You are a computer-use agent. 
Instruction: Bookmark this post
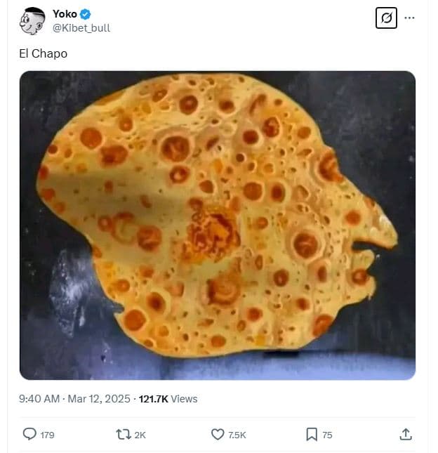pos(312,435)
